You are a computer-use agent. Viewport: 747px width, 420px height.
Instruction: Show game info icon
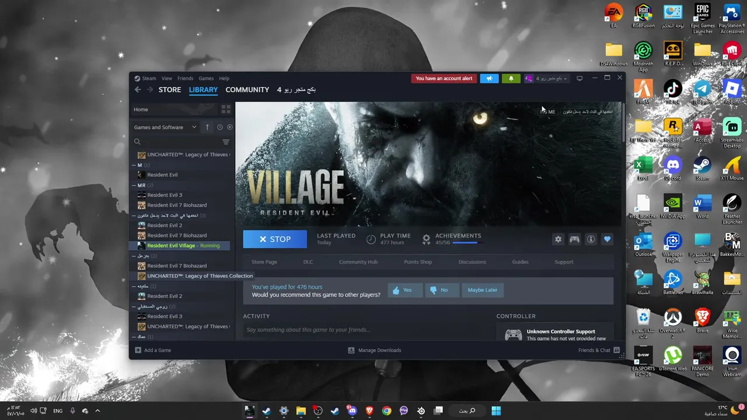pyautogui.click(x=591, y=239)
